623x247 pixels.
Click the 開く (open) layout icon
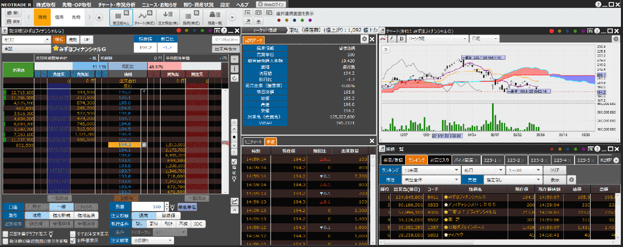click(14, 13)
